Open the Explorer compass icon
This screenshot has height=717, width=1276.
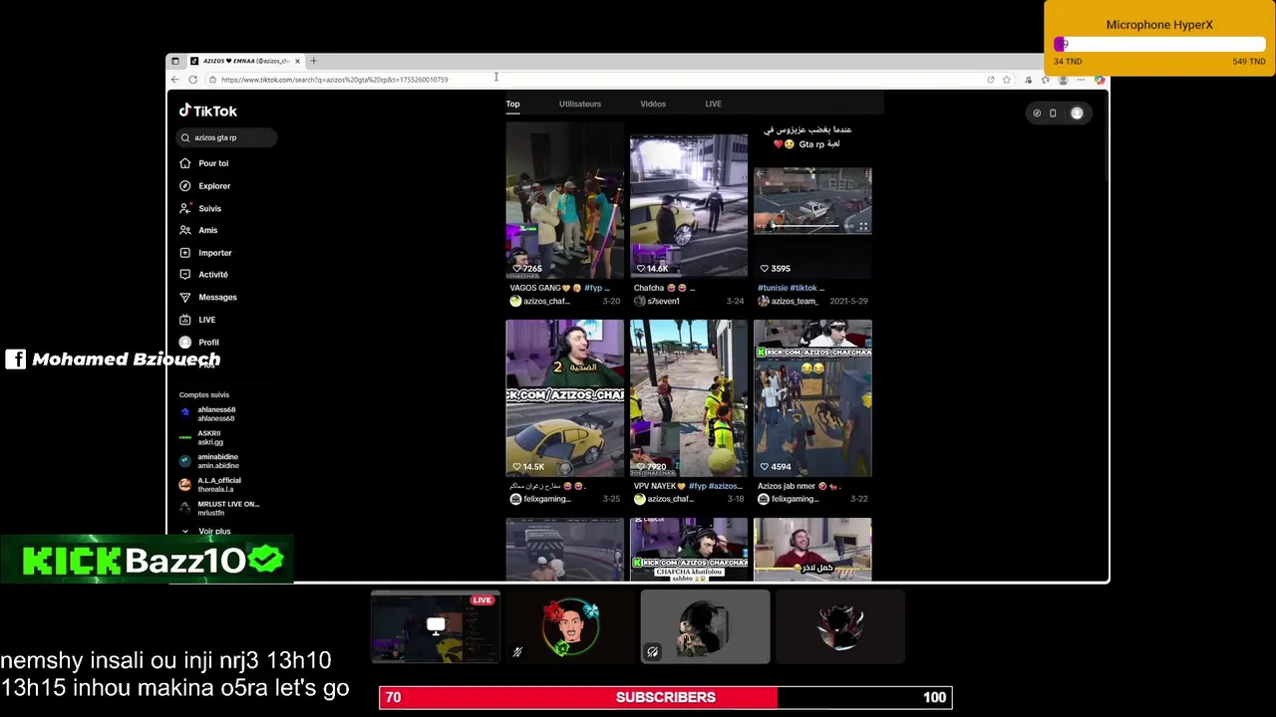(x=184, y=186)
